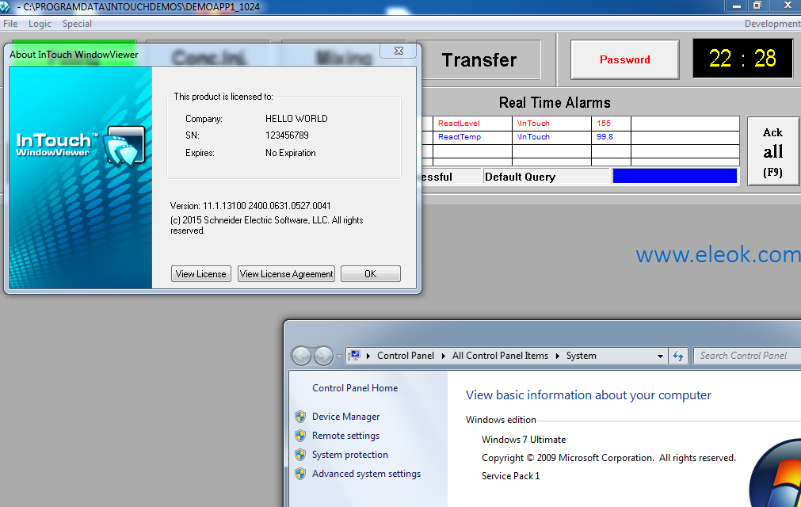Select the ReactLevel alarm row
Screen dimensions: 801x507
581,123
